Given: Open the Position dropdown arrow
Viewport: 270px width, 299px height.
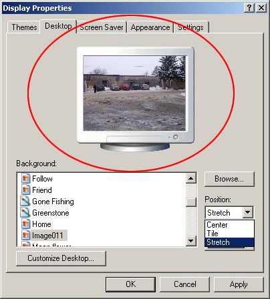Looking at the screenshot, I should [x=248, y=212].
